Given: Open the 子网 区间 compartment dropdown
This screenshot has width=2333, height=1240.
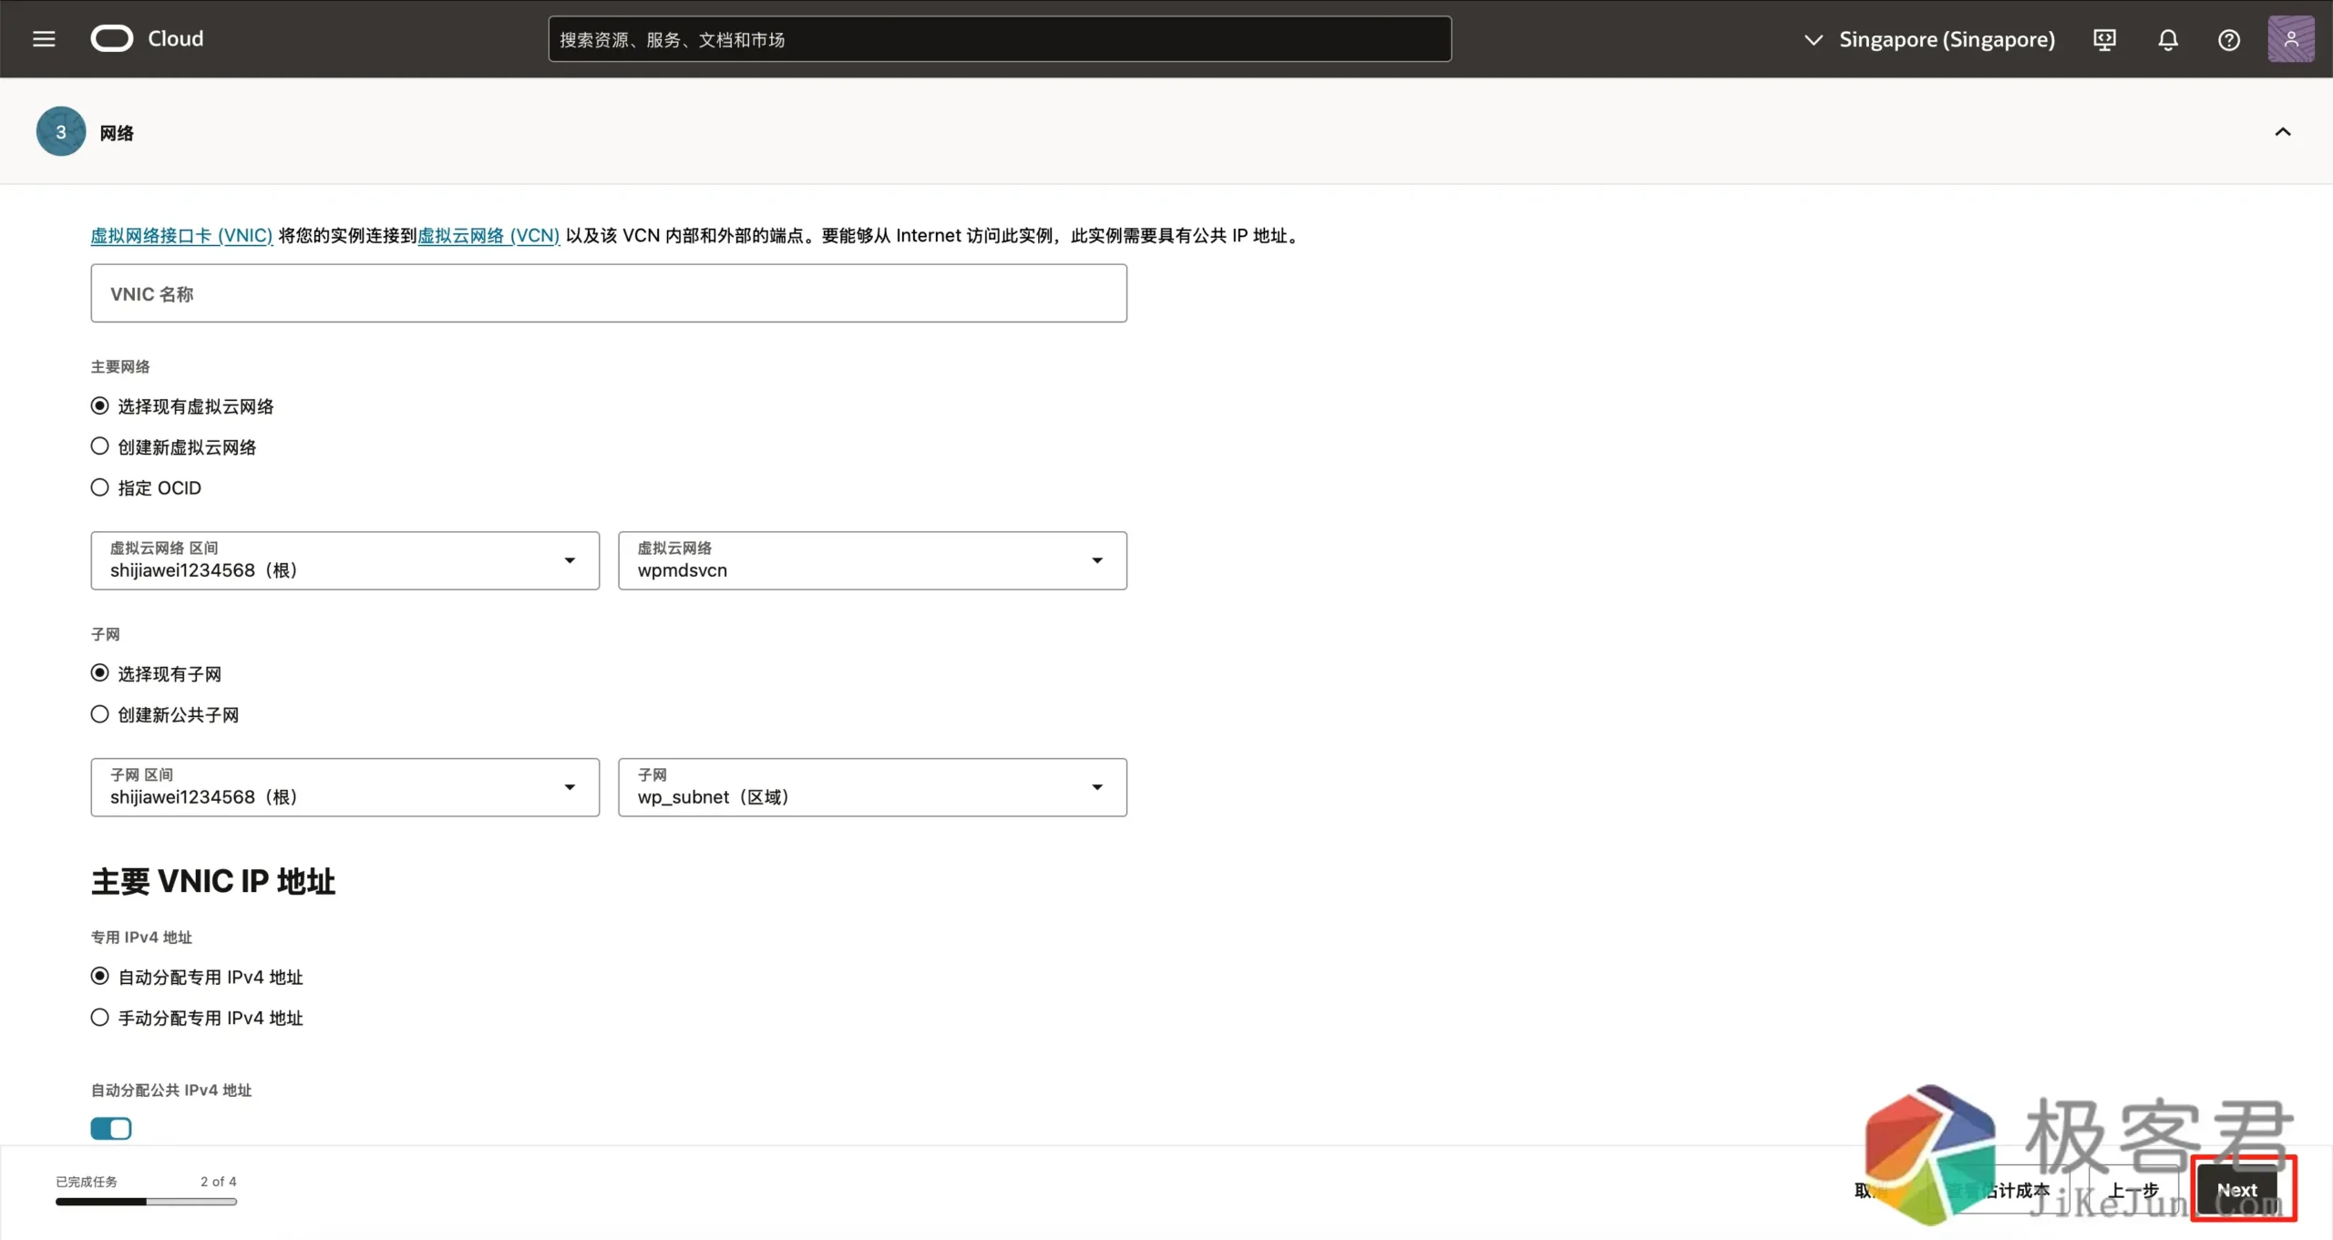Looking at the screenshot, I should click(345, 787).
